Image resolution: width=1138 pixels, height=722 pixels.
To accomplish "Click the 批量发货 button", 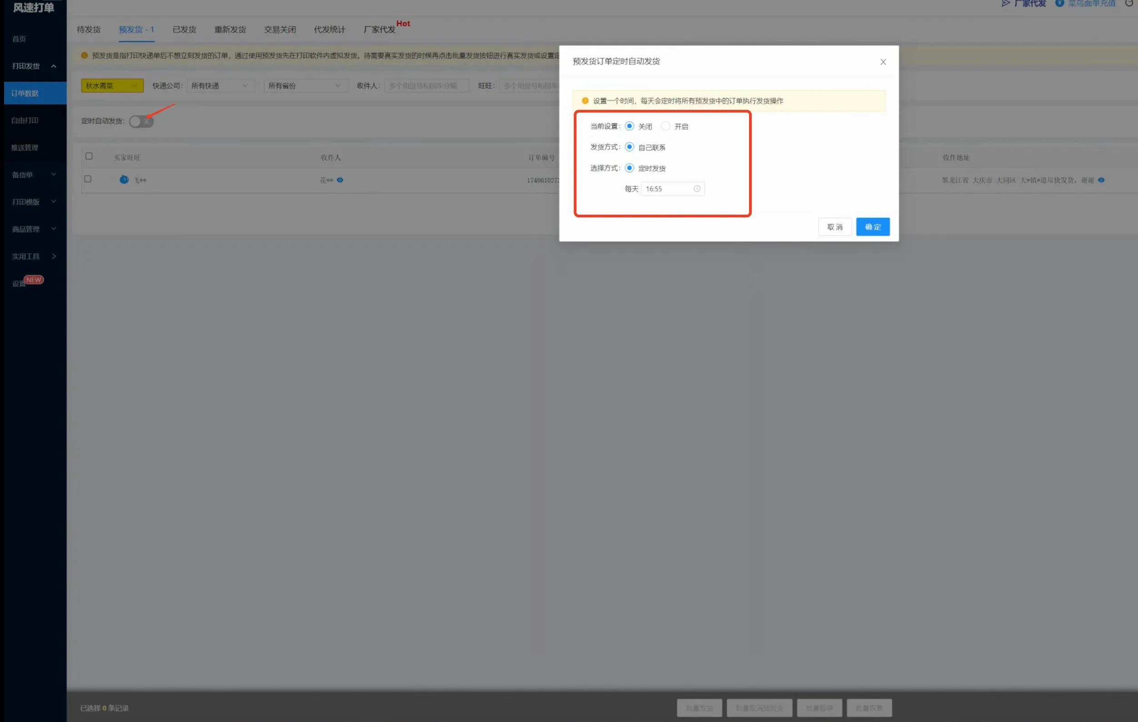I will tap(699, 708).
